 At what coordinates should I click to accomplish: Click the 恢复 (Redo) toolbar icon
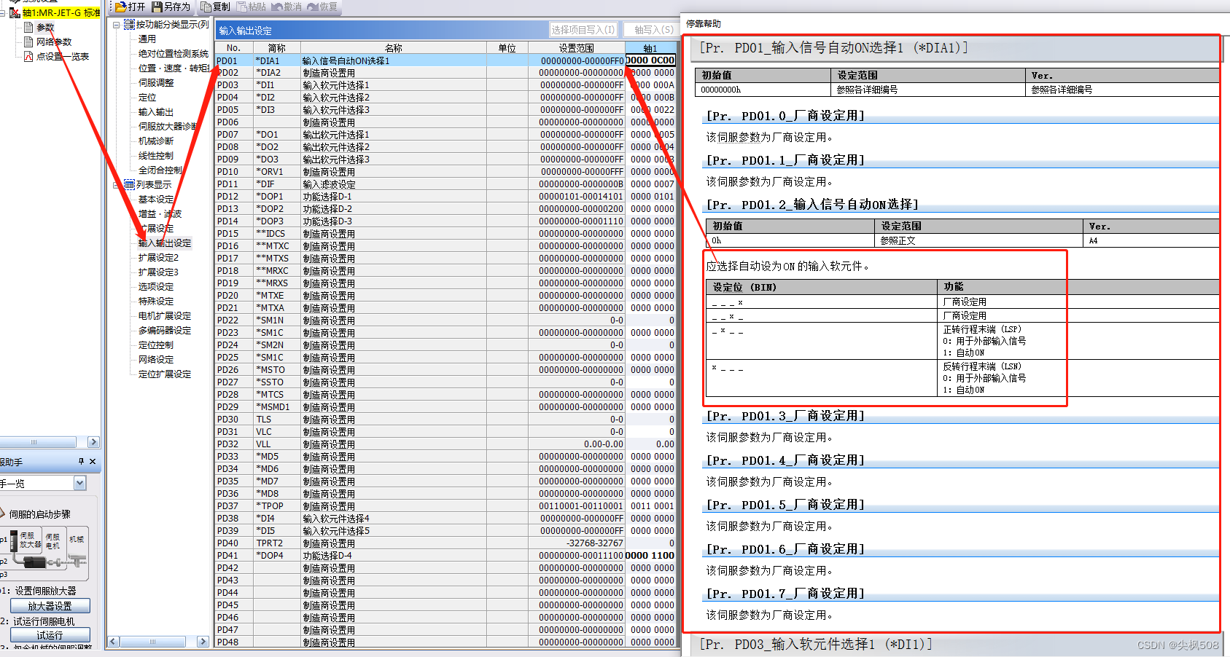coord(313,7)
